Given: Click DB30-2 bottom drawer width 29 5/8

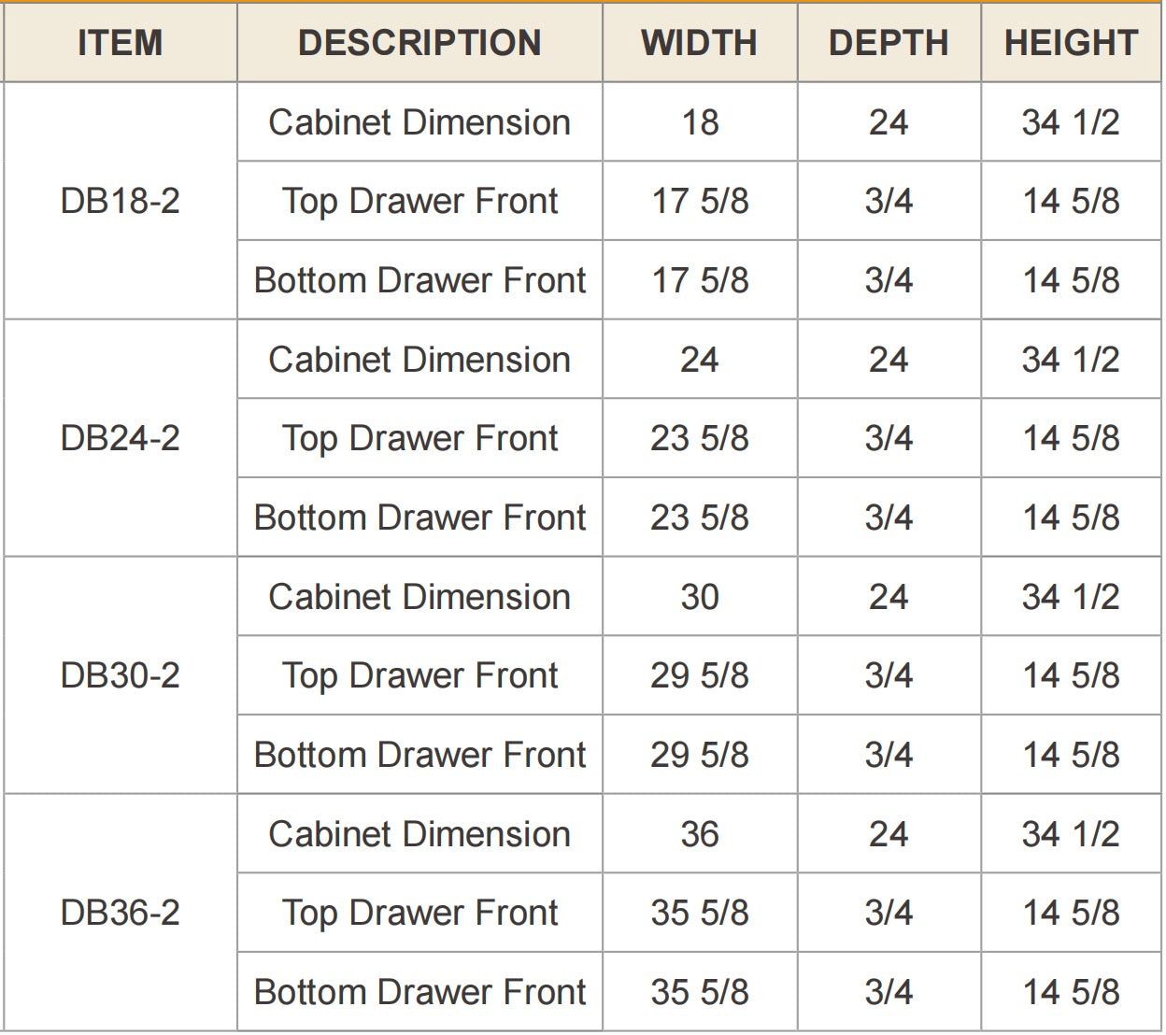Looking at the screenshot, I should coord(700,755).
